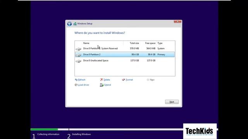248x139 pixels.
Task: Click the Format eraser icon
Action: 123,80
